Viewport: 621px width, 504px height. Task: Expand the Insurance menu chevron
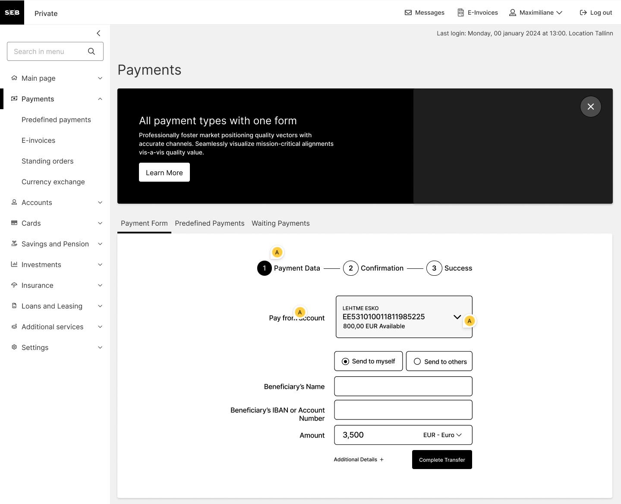point(100,285)
